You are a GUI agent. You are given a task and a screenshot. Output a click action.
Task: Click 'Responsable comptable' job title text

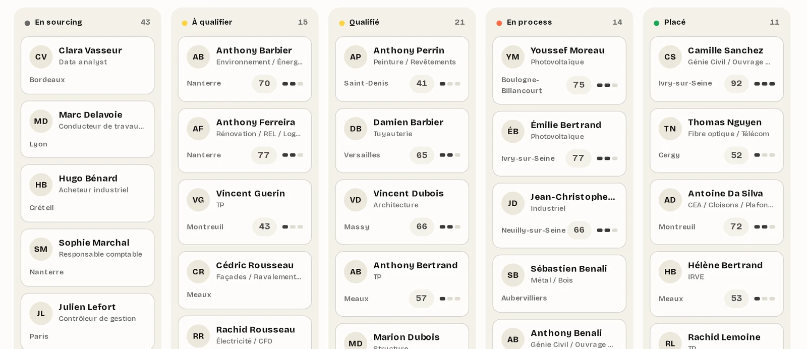(100, 254)
